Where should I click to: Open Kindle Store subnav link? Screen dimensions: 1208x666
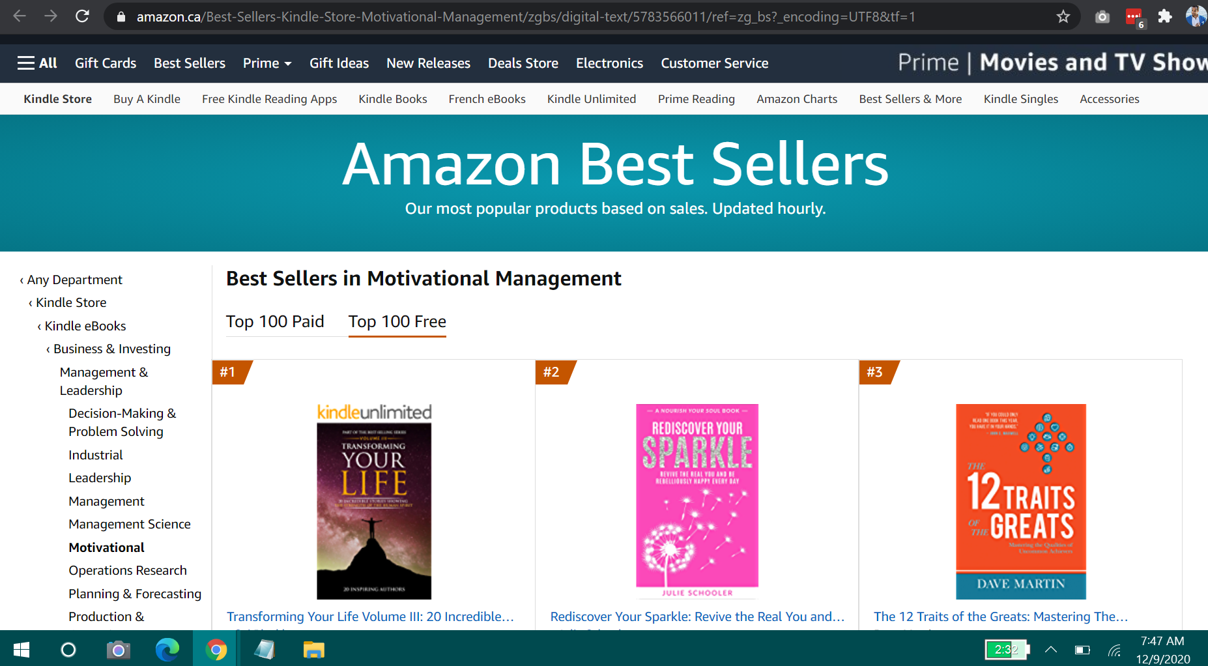57,99
